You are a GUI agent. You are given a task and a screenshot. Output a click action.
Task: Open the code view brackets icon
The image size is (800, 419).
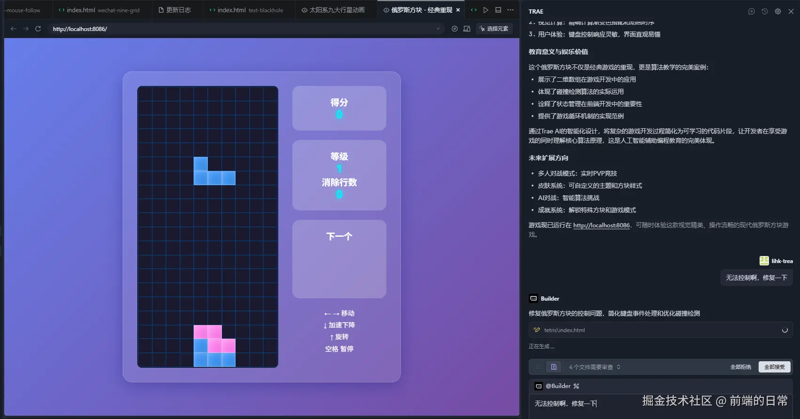point(474,10)
